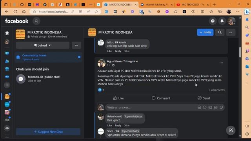Reply to Mikro Tik Amrin's comment

118,51
